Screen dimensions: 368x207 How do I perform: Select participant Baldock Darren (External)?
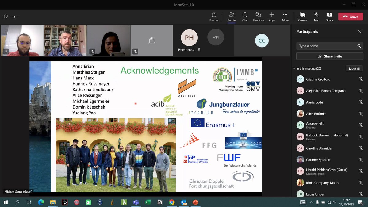(x=330, y=137)
